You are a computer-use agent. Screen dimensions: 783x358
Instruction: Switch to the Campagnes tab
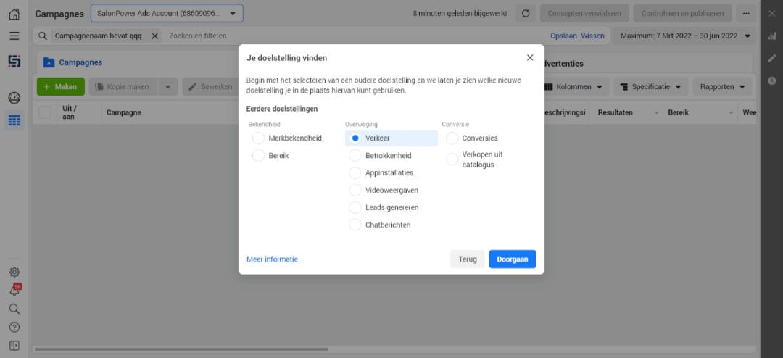click(x=80, y=62)
